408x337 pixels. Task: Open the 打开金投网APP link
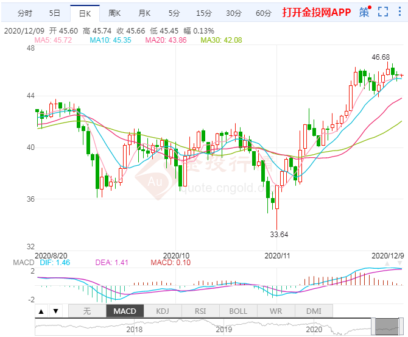pos(318,12)
